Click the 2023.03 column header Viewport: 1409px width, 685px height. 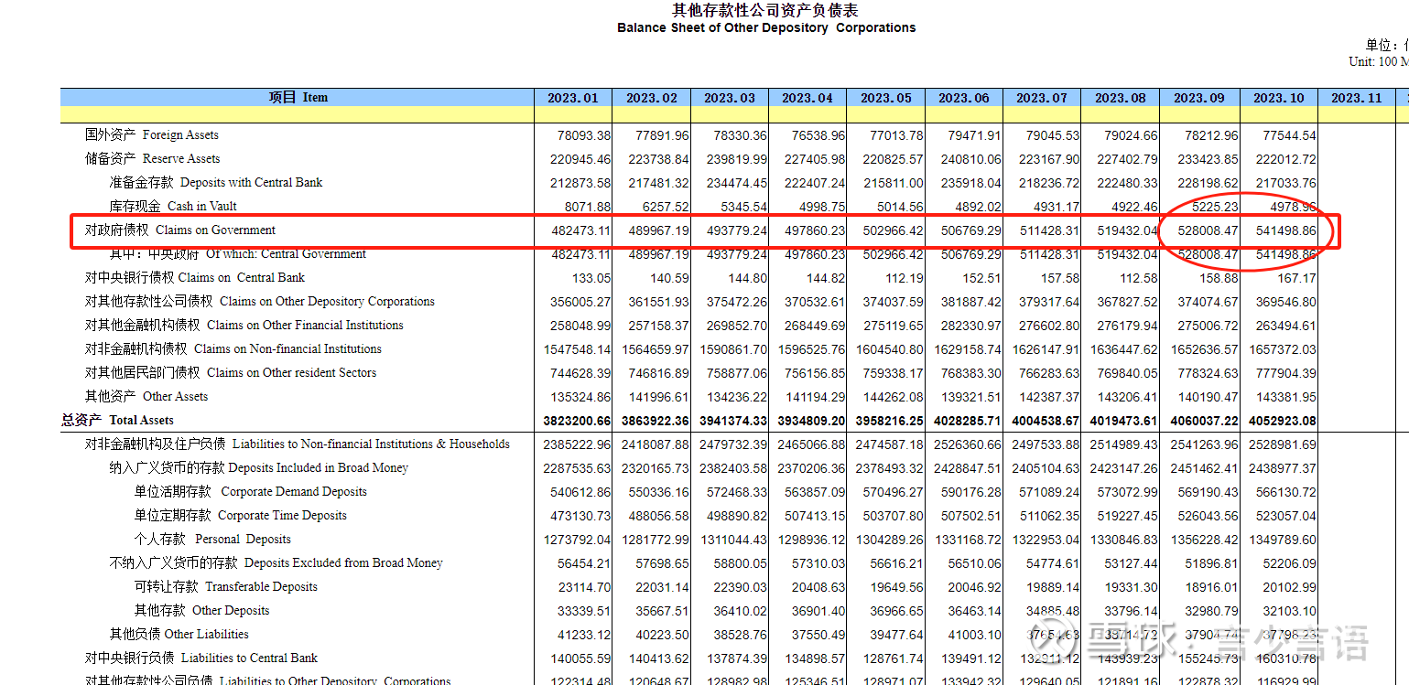click(730, 98)
